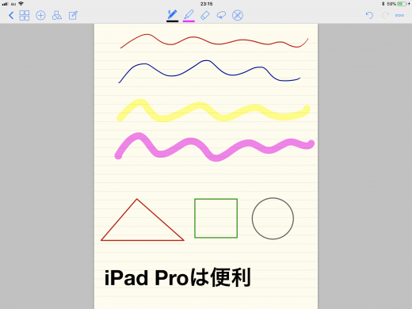Select the pen tool with black underline

(x=172, y=15)
